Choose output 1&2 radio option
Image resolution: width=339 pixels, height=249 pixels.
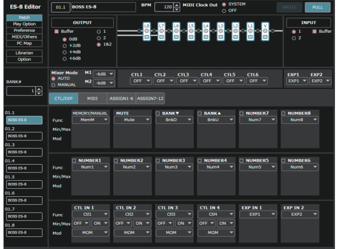pos(99,45)
